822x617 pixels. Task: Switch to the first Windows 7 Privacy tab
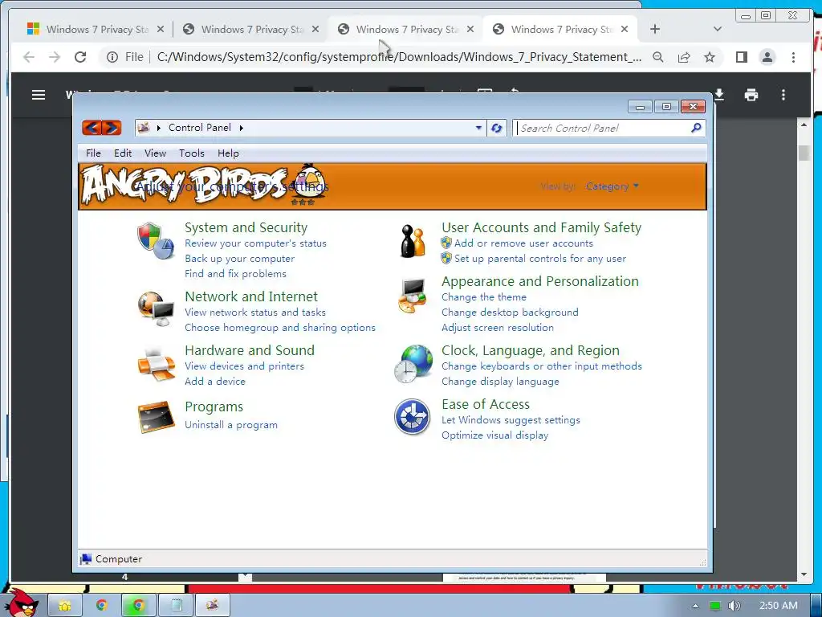tap(96, 30)
